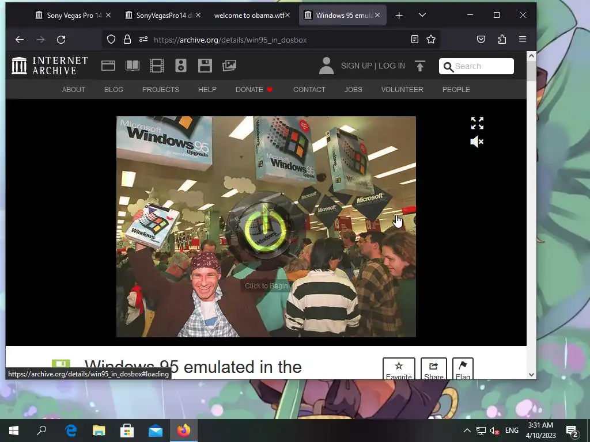Click the page scrollbar up arrow
The image size is (590, 442).
coord(531,56)
